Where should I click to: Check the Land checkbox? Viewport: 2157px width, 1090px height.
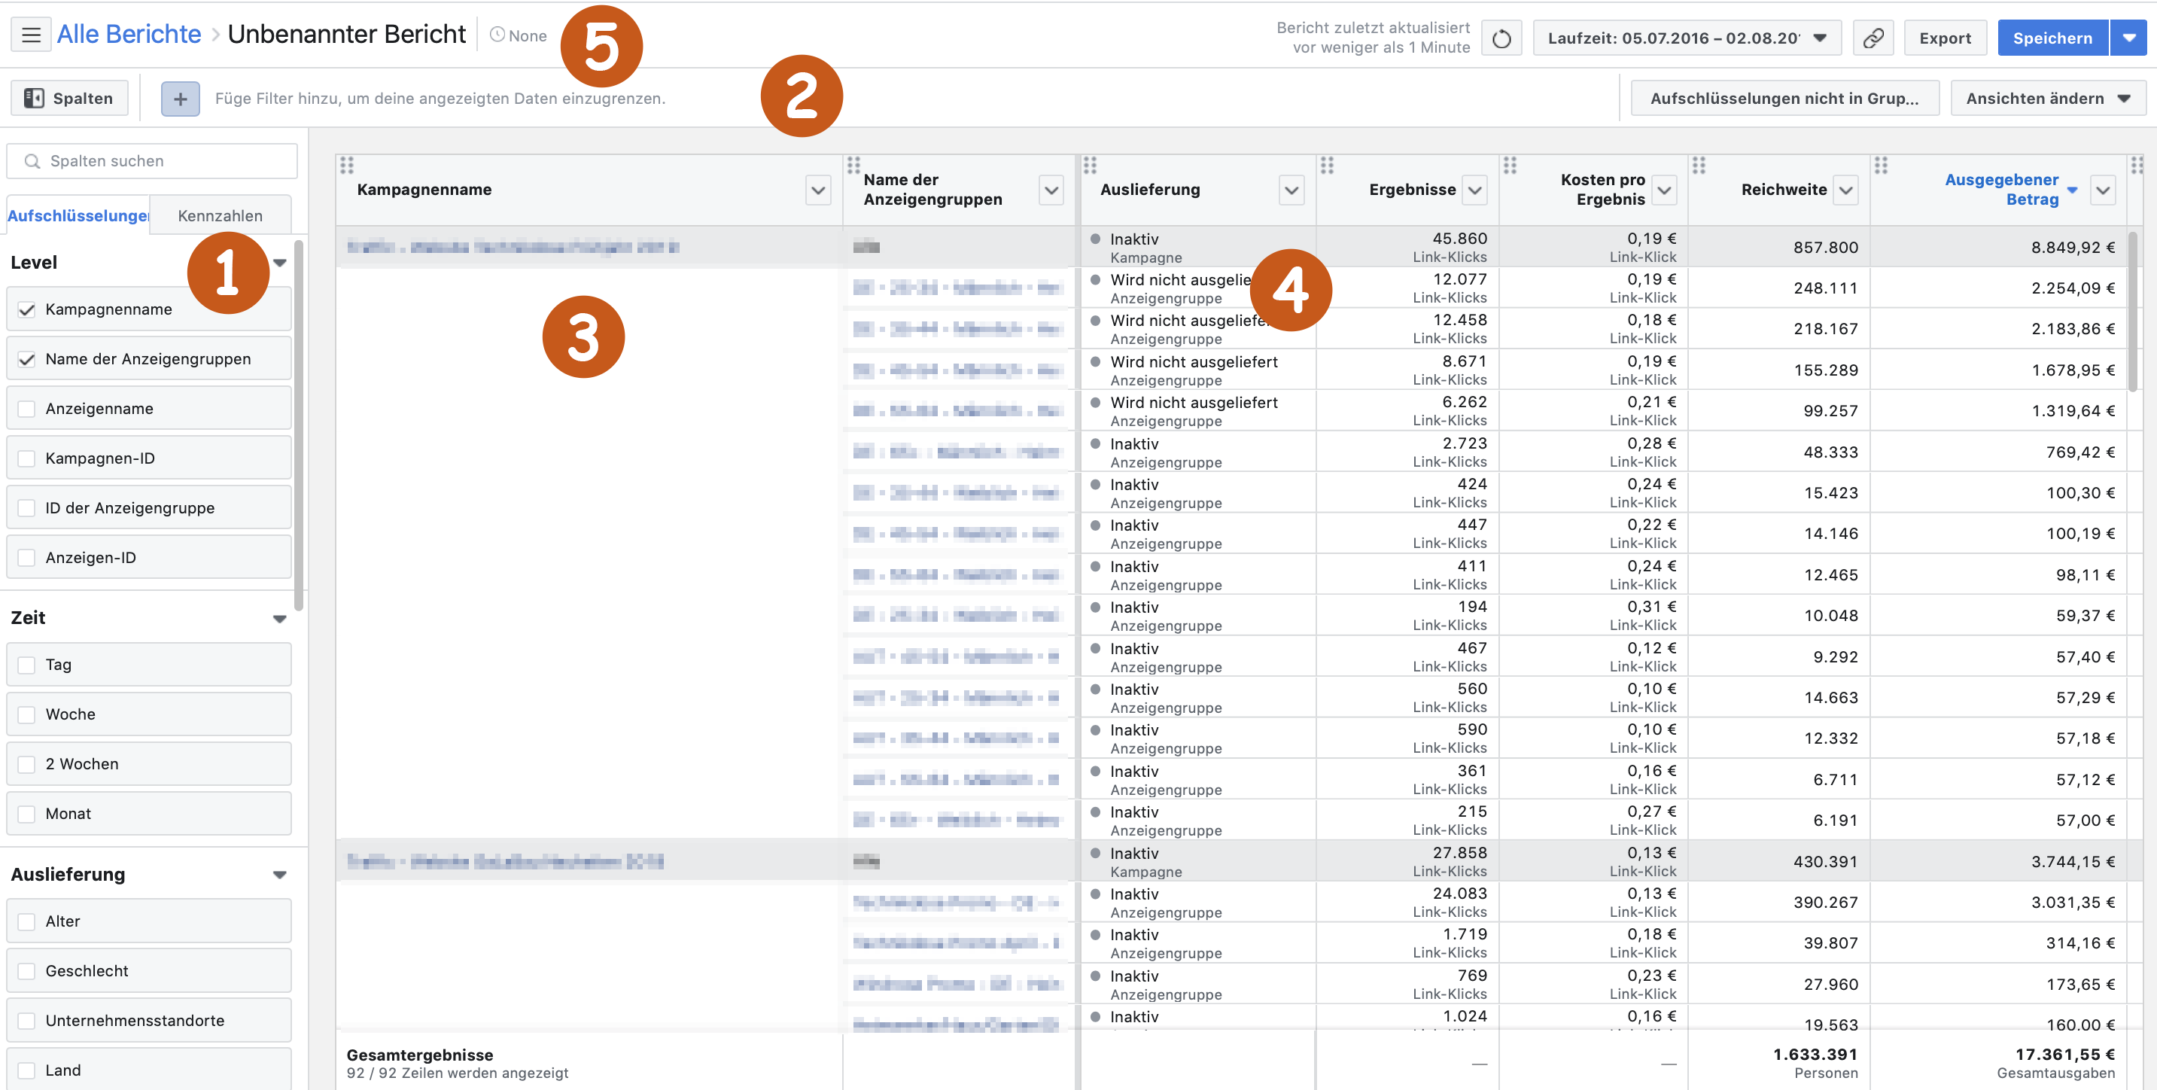27,1070
